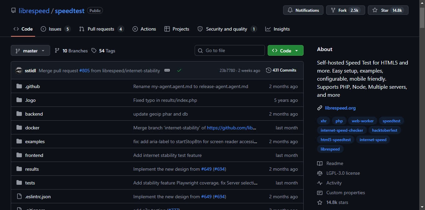Open commit 'Fixed typo in results/index.php'
Image resolution: width=425 pixels, height=210 pixels.
(x=165, y=100)
